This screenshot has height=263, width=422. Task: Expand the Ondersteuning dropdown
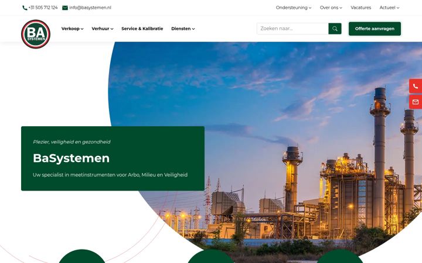click(x=294, y=8)
